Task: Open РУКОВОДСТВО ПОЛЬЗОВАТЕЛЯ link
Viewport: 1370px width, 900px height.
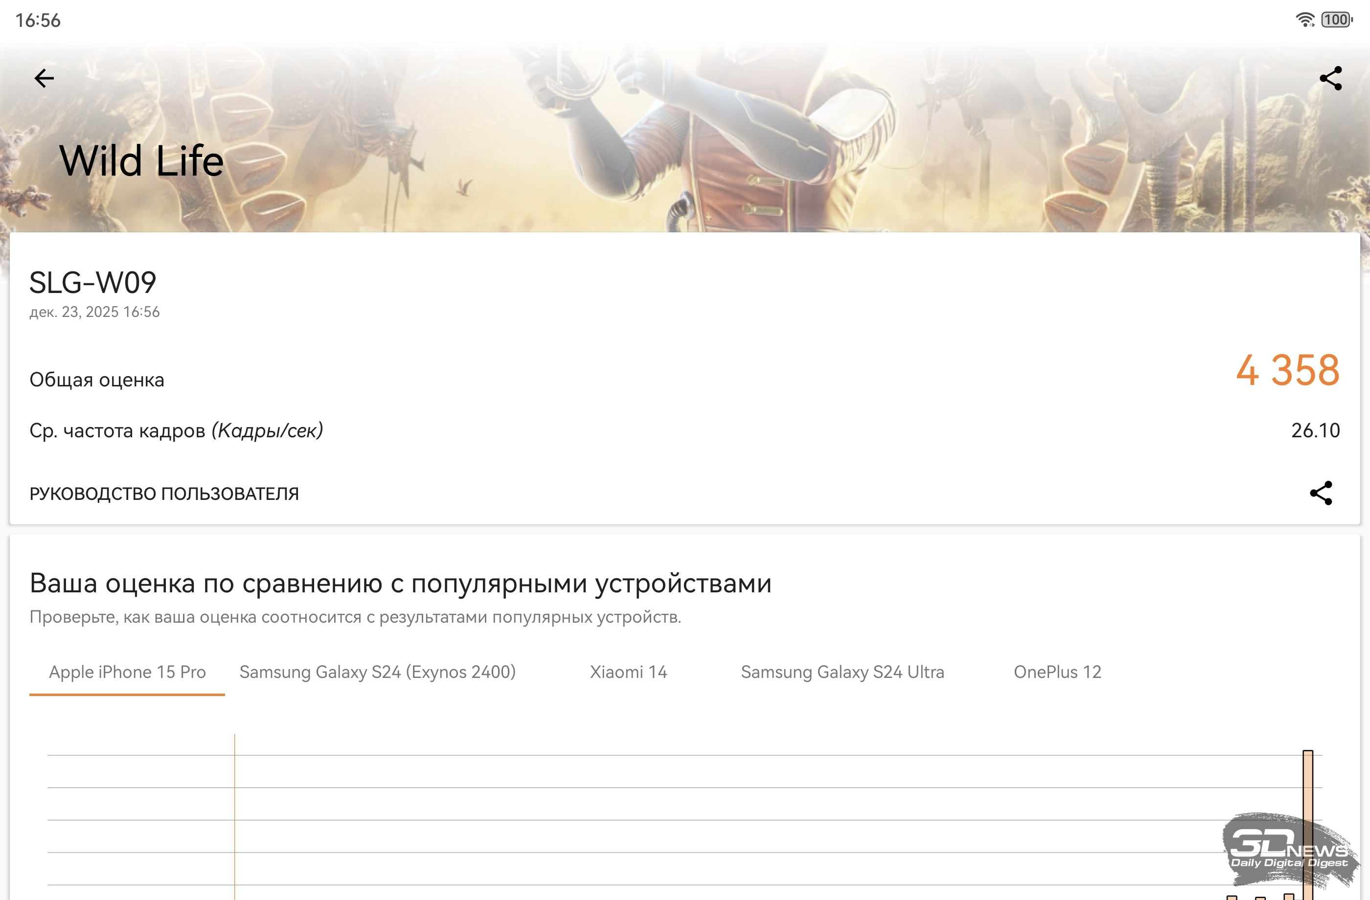Action: point(164,494)
